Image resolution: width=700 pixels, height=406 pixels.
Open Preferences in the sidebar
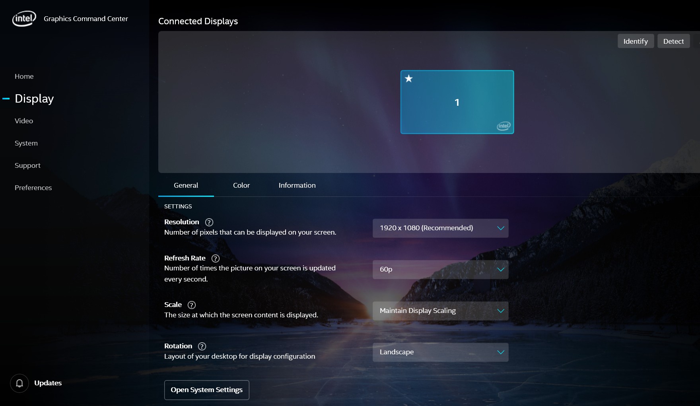[33, 188]
